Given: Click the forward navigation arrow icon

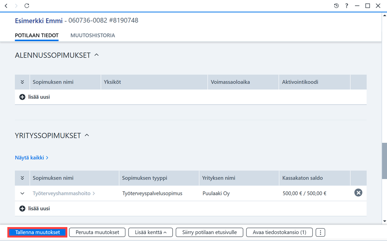Looking at the screenshot, I should pyautogui.click(x=16, y=6).
